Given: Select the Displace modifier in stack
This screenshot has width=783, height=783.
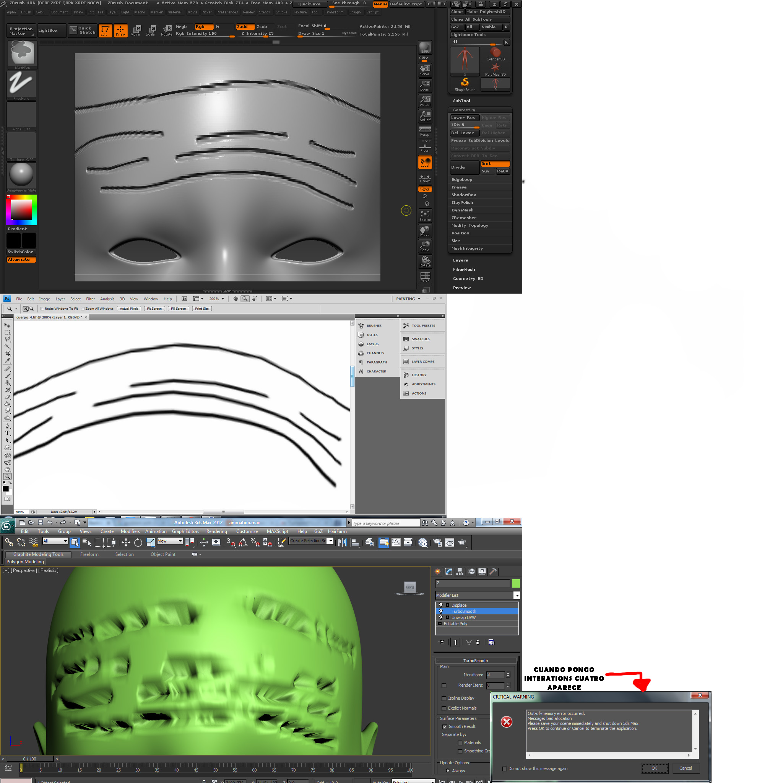Looking at the screenshot, I should click(x=459, y=605).
